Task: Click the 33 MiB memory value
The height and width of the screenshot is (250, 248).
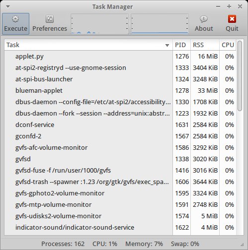Action: tap(208, 91)
